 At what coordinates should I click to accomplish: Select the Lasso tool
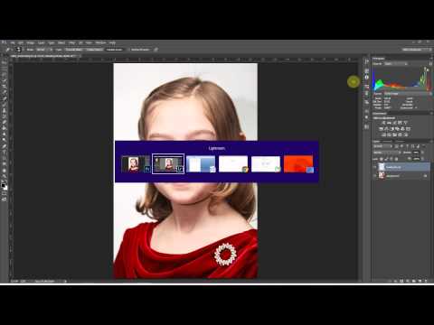(x=5, y=74)
